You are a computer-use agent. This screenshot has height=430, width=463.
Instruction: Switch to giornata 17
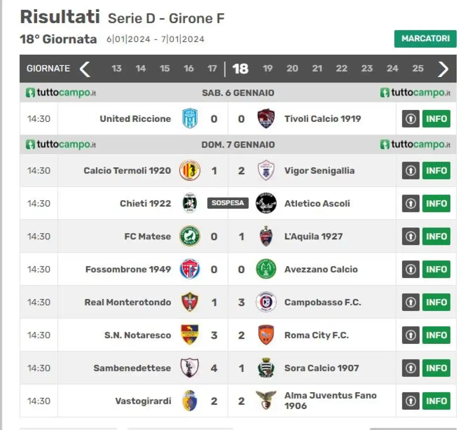[x=212, y=68]
